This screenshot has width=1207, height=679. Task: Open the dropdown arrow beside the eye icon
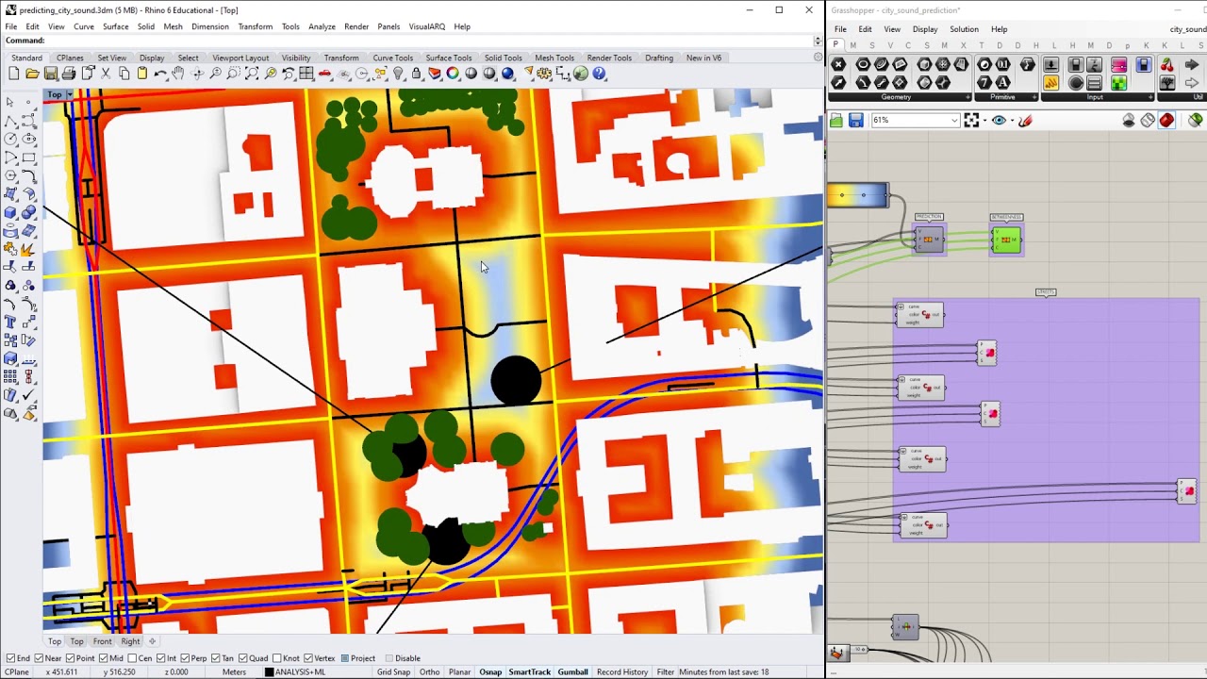coord(1012,121)
